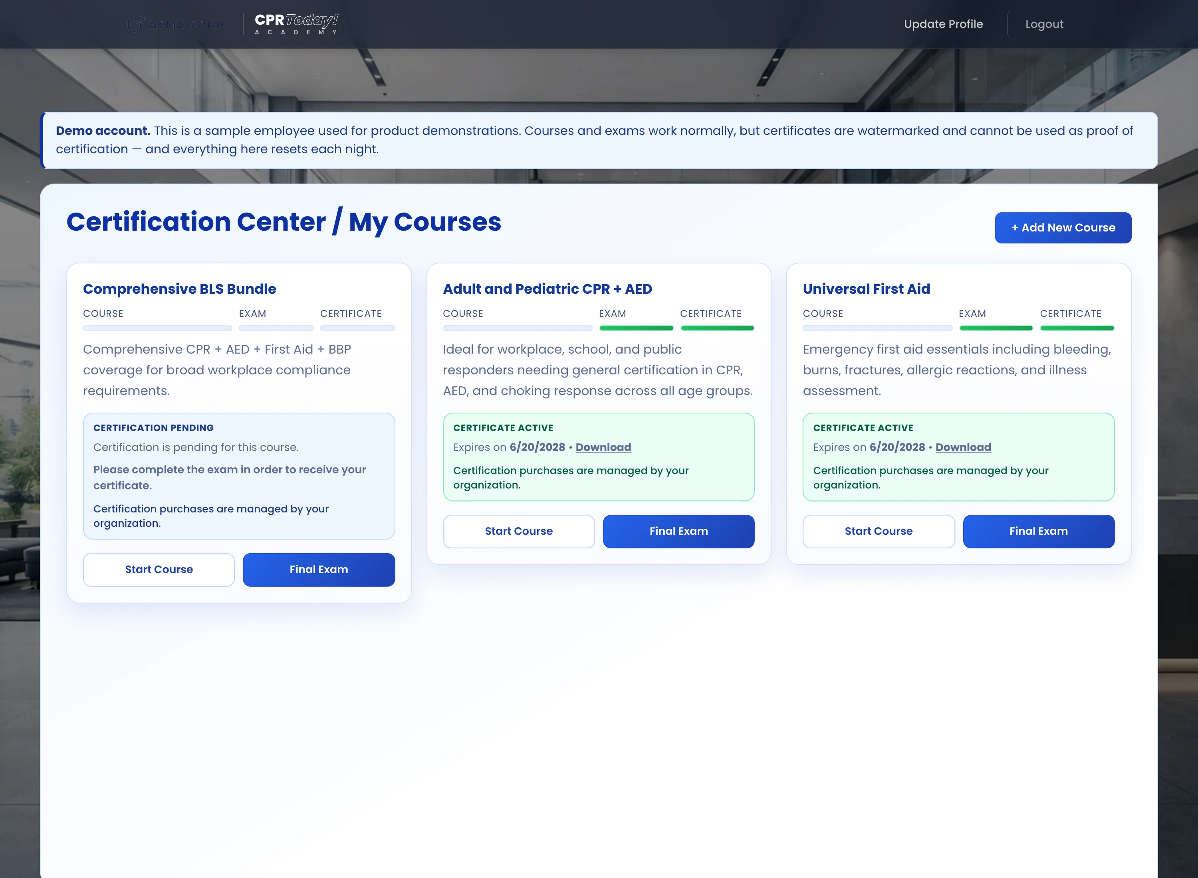This screenshot has height=878, width=1198.
Task: Click the Comprehensive CPR + AED description text
Action: (x=217, y=370)
